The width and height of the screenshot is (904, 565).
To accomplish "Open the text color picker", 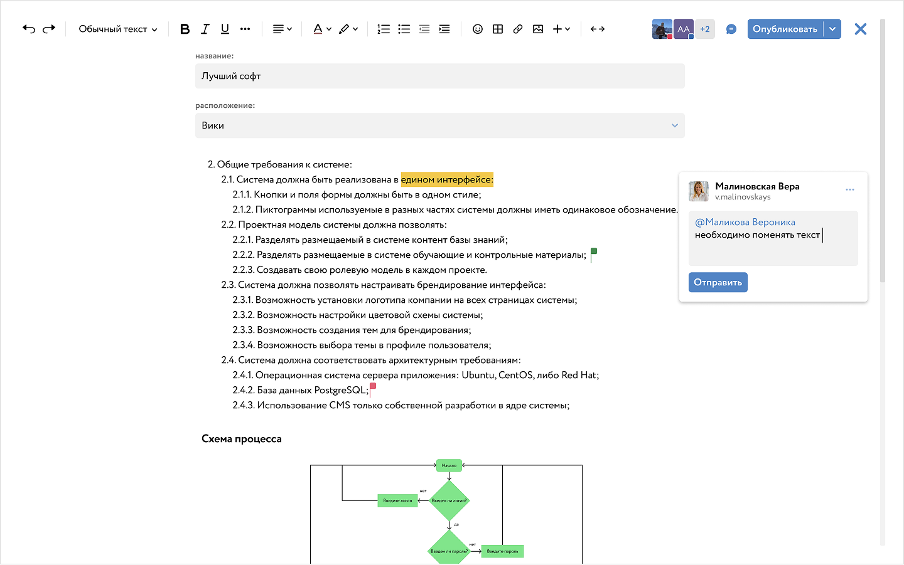I will click(x=322, y=29).
